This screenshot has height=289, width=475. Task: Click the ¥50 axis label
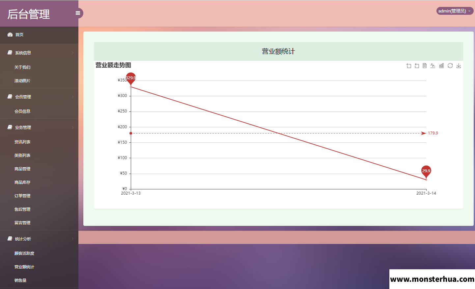coord(124,173)
